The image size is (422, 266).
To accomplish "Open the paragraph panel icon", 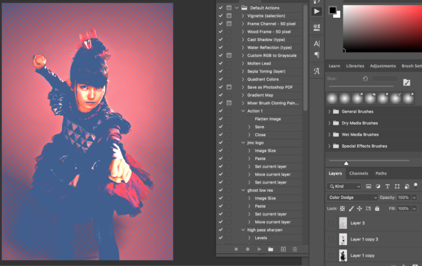I will (x=316, y=54).
